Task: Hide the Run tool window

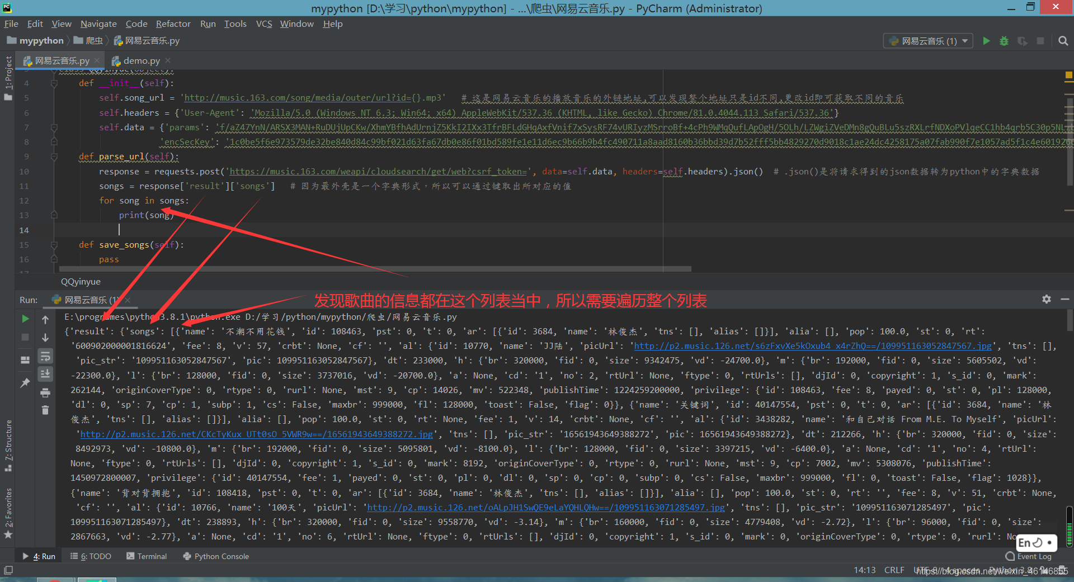Action: click(x=1064, y=299)
